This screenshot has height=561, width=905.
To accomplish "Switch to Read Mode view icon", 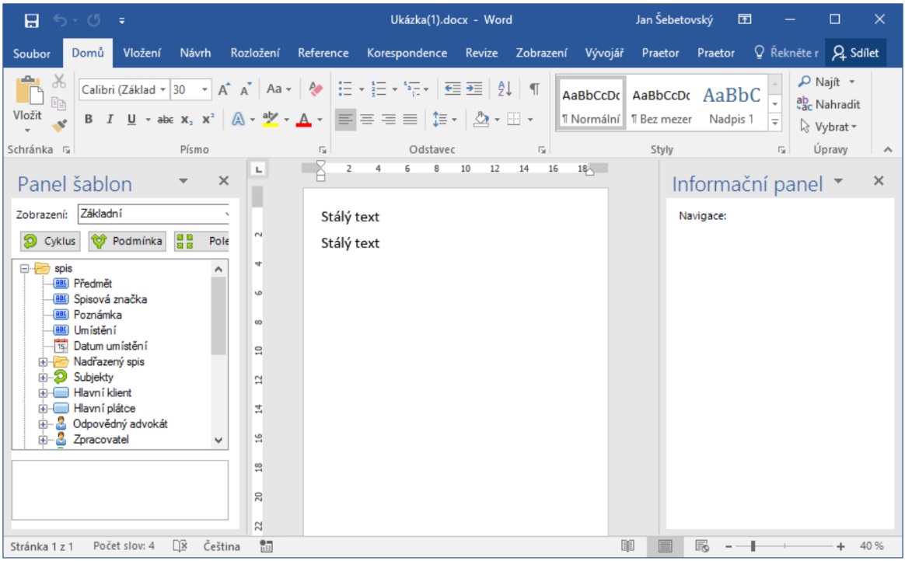I will tap(628, 546).
